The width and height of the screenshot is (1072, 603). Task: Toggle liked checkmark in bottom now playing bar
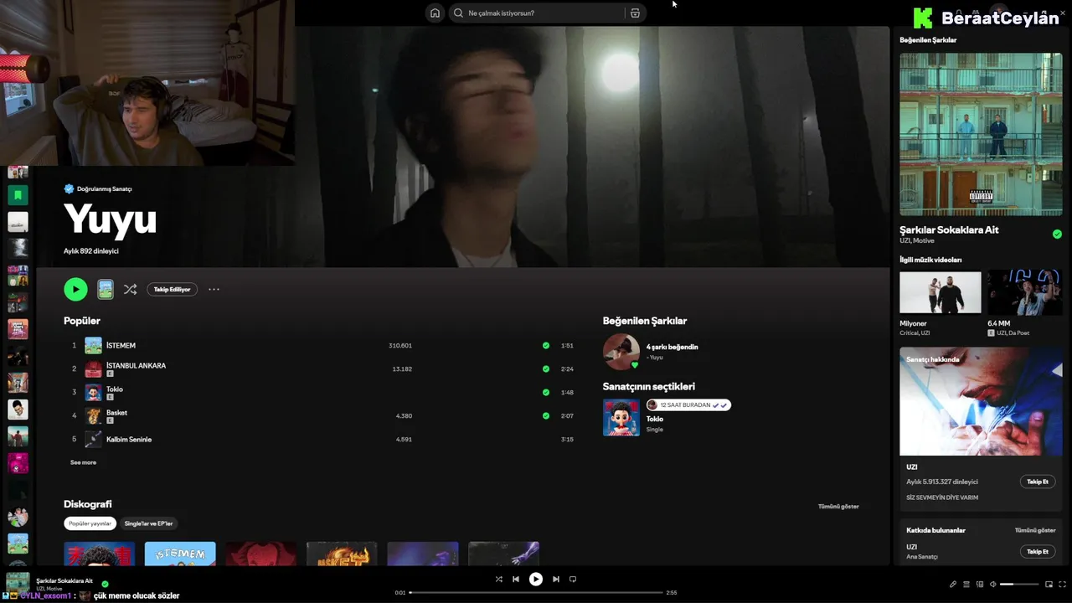(x=105, y=584)
